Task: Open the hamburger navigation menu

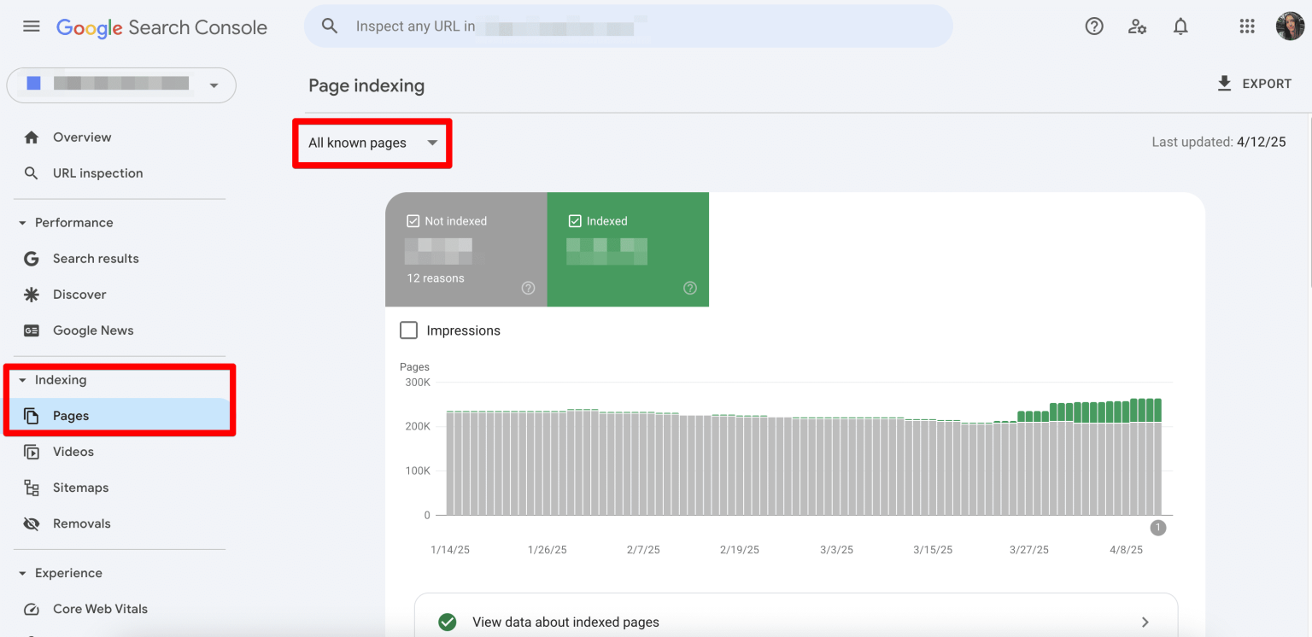Action: 32,26
